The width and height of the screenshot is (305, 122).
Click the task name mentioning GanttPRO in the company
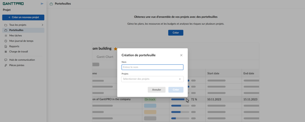[x=111, y=99]
